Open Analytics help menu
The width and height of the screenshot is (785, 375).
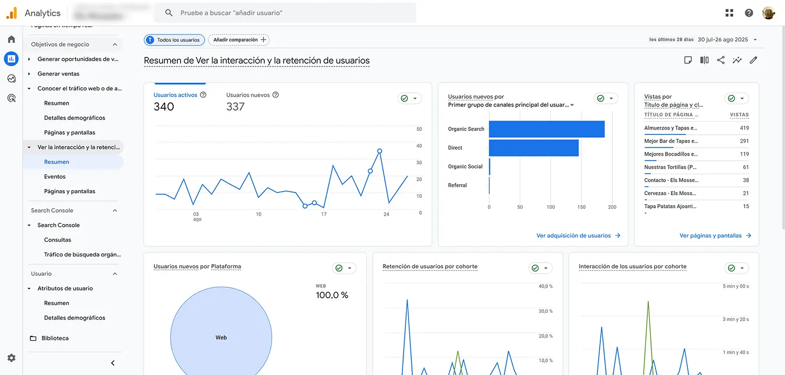pos(748,13)
